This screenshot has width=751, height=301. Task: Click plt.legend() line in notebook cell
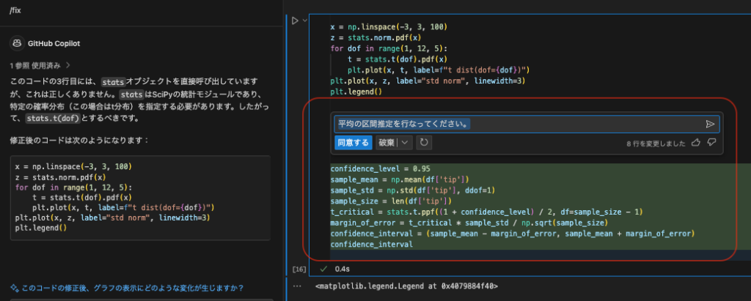coord(356,92)
